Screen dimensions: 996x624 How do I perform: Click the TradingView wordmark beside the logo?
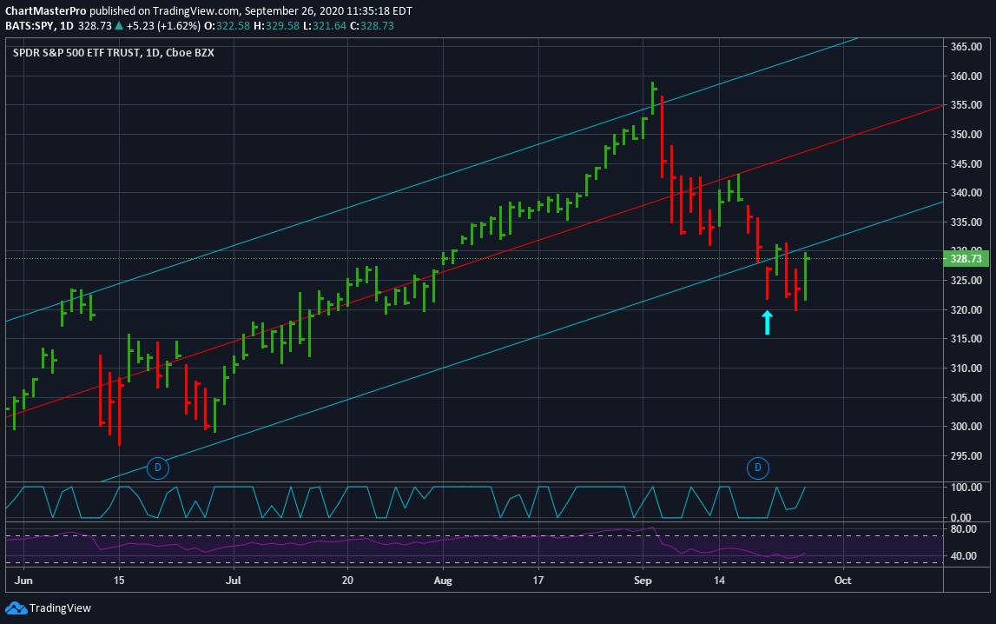click(60, 608)
